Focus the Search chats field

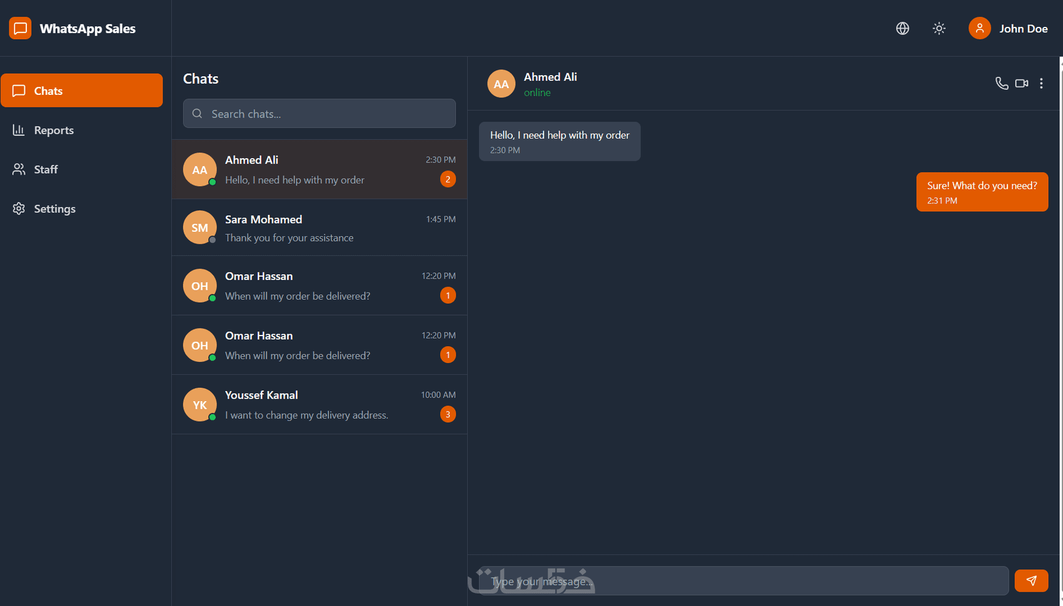click(320, 114)
